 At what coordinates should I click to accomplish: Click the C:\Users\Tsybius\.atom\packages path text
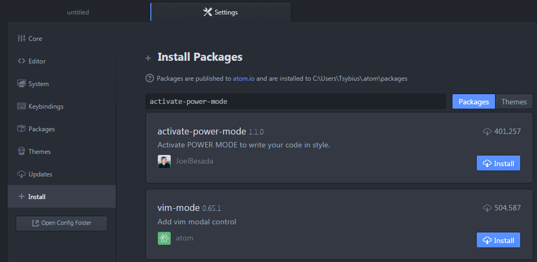[360, 79]
